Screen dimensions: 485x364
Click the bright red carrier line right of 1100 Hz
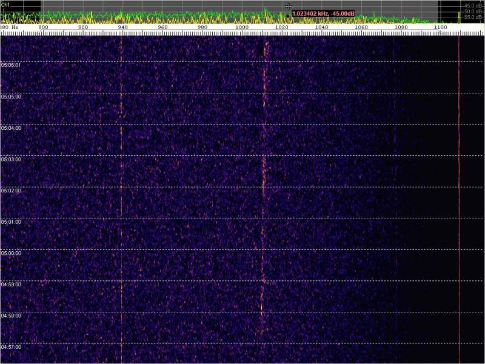tap(459, 182)
